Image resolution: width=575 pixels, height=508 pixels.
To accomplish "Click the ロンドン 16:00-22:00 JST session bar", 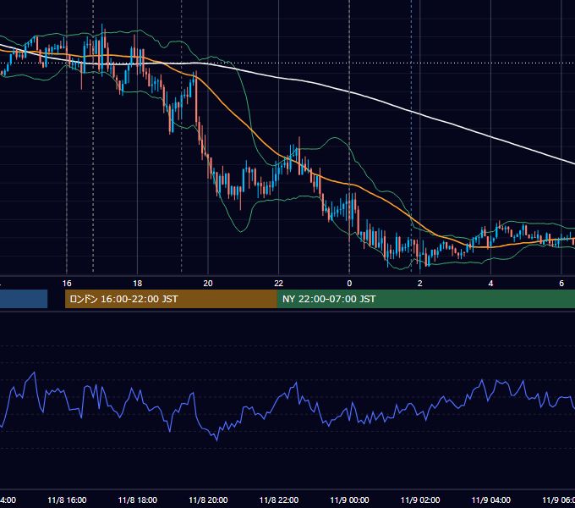I will click(171, 299).
